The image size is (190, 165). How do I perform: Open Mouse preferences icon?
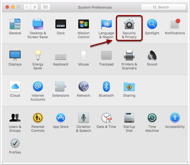84,55
